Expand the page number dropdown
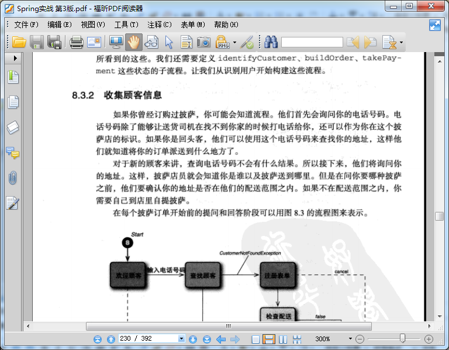This screenshot has height=350, width=449. coord(181,338)
